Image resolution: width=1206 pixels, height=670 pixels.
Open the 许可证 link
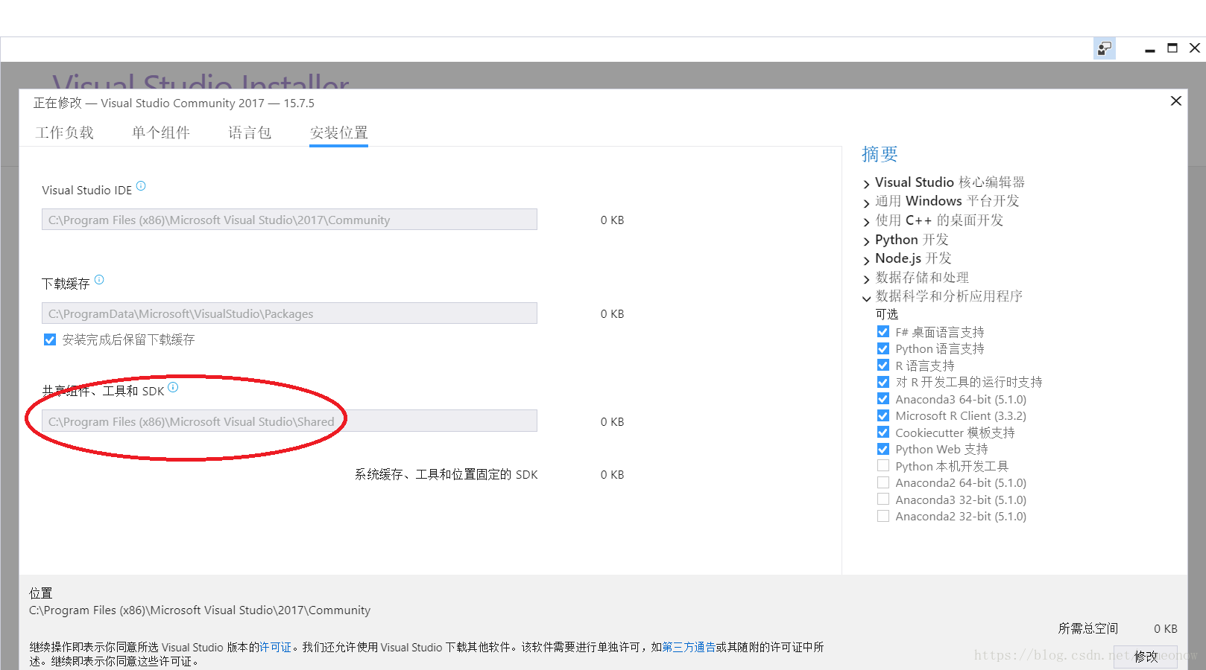(275, 648)
